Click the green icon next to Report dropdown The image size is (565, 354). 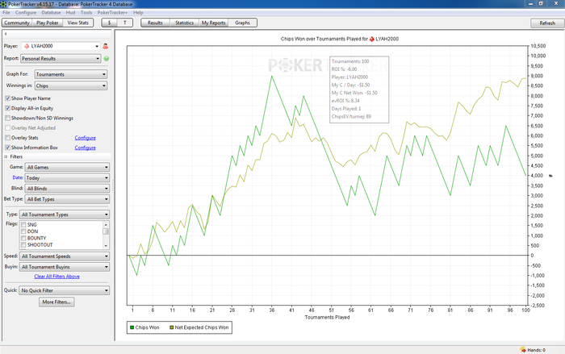[x=106, y=59]
